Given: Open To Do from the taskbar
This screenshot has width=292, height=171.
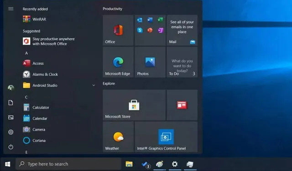Looking at the screenshot, I should click(145, 164).
